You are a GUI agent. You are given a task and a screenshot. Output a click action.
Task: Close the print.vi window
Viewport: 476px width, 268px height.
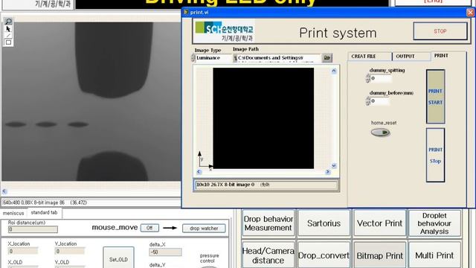(470, 12)
